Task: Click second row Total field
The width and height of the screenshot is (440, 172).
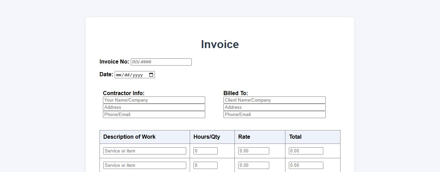Action: tap(306, 165)
